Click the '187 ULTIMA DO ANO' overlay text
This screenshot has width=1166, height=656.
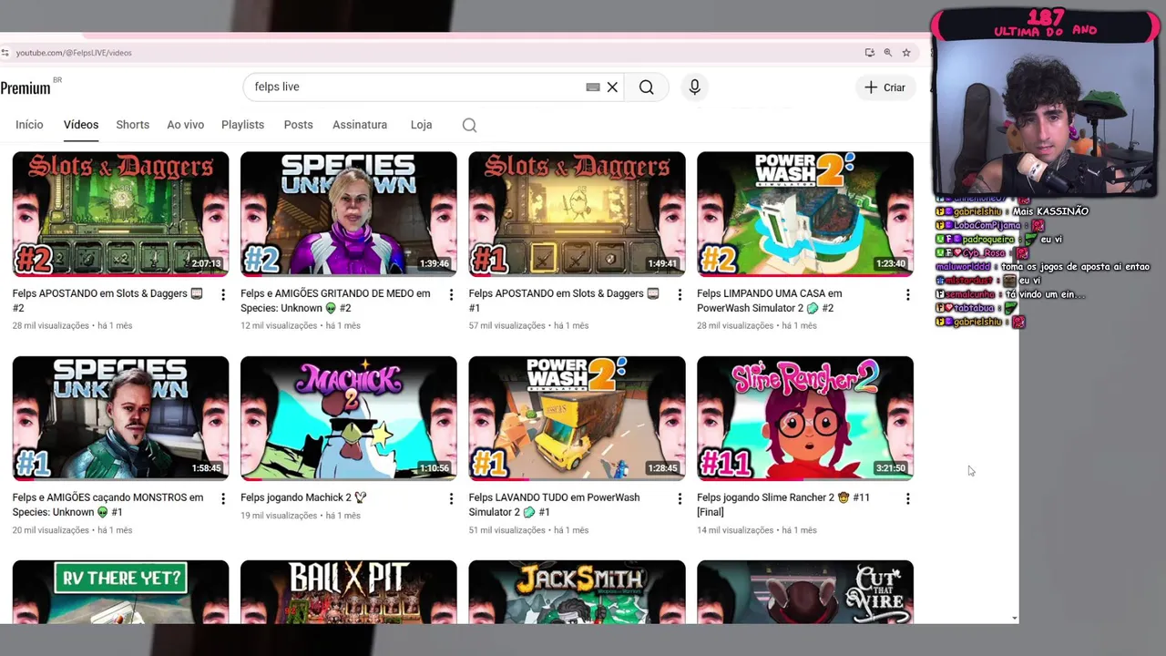1046,23
